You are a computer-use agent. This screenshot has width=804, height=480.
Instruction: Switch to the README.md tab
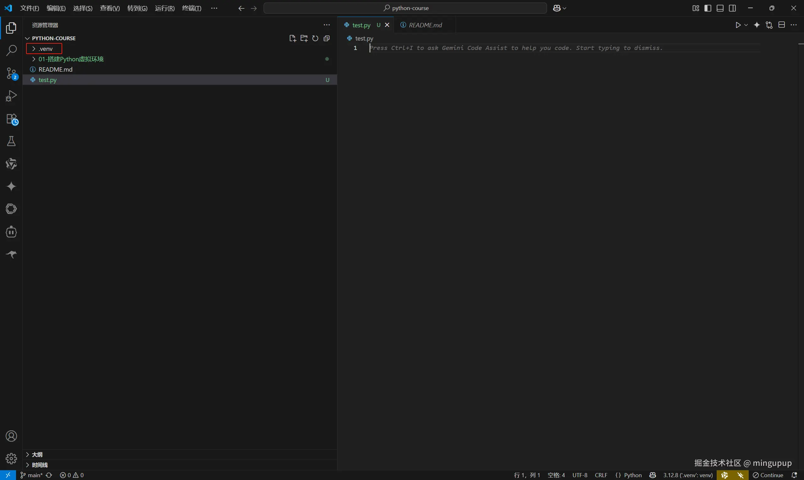pyautogui.click(x=425, y=25)
